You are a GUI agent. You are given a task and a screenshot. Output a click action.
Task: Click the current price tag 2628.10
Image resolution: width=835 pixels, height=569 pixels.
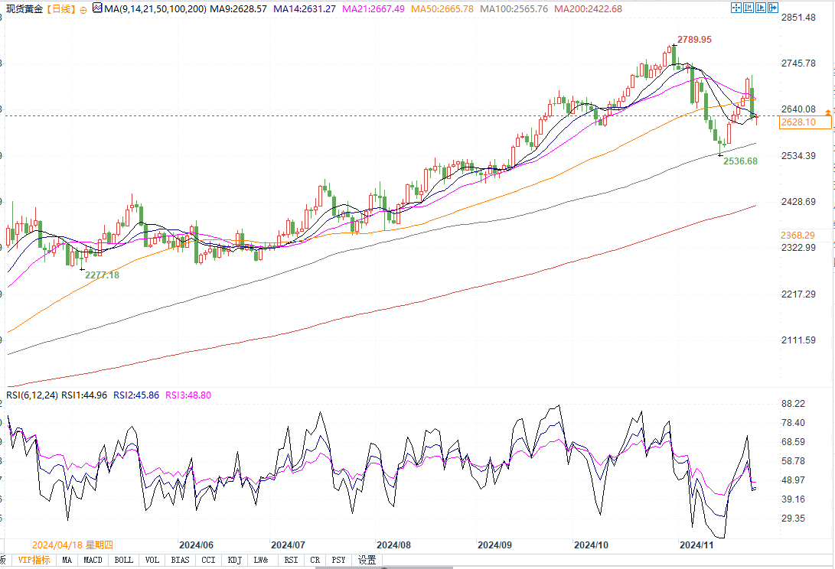coord(797,122)
